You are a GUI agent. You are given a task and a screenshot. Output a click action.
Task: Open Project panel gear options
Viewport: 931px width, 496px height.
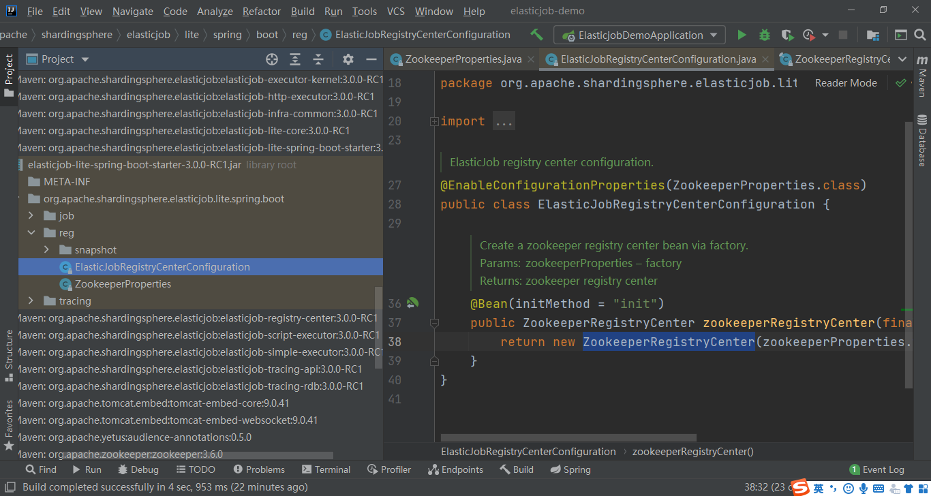click(x=348, y=59)
